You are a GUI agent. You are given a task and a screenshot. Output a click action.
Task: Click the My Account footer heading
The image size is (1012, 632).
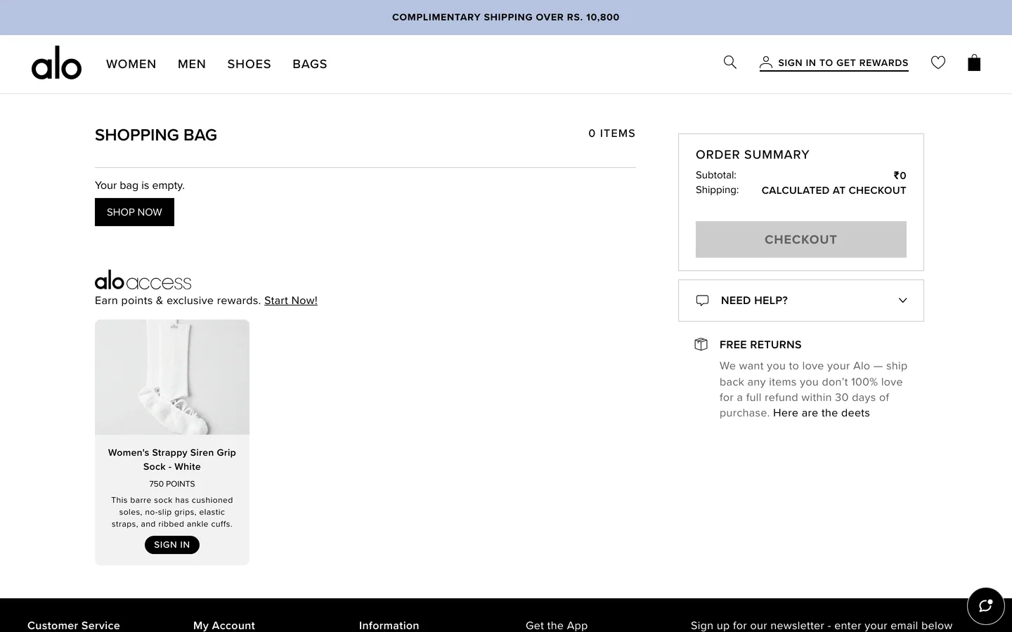[224, 625]
